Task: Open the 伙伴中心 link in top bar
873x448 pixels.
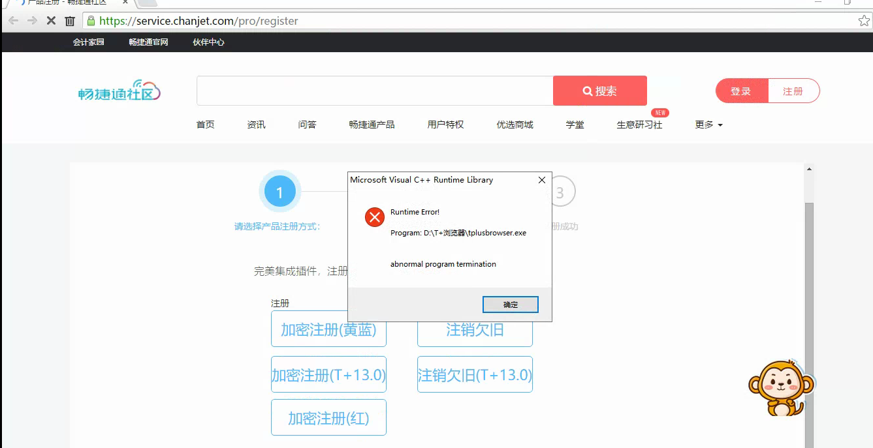Action: click(x=208, y=42)
